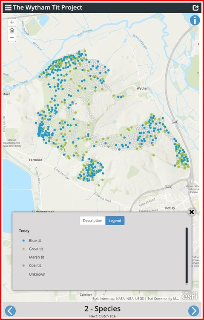Viewport: 204px width, 320px height.
Task: Click the Coal tit gray legend dot
Action: click(x=23, y=265)
